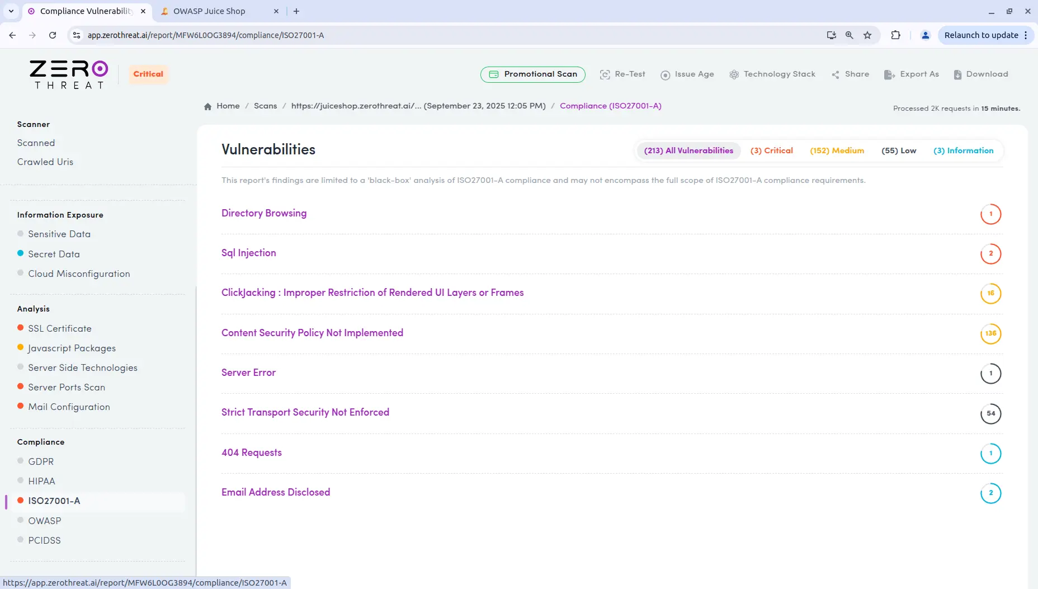
Task: Click the Share icon
Action: point(836,74)
